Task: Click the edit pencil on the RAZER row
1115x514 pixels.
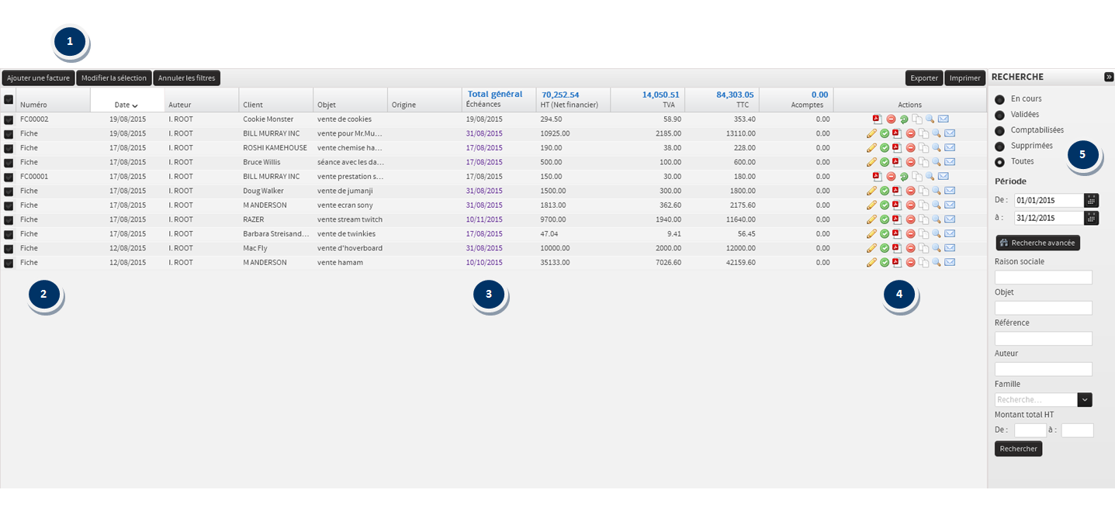Action: click(871, 219)
